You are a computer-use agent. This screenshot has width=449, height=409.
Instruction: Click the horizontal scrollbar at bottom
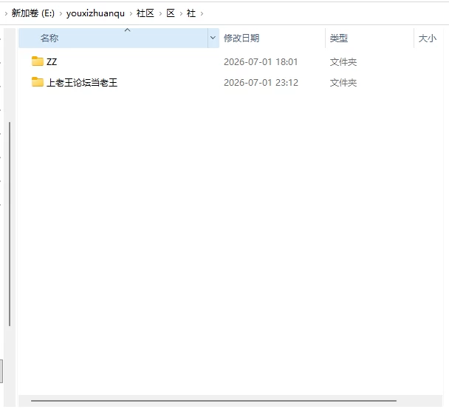tap(213, 401)
